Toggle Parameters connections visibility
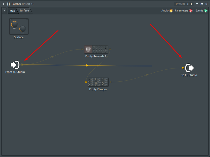 click(191, 11)
